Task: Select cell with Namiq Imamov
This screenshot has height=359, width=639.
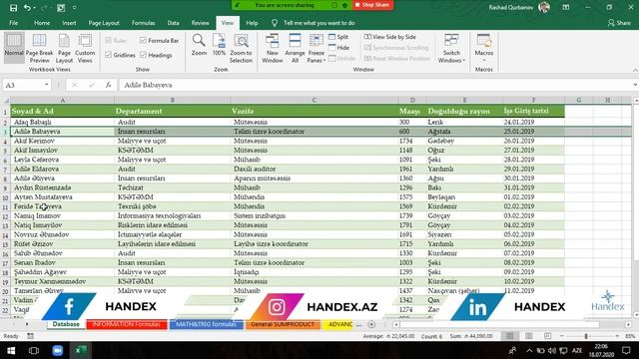Action: click(62, 215)
